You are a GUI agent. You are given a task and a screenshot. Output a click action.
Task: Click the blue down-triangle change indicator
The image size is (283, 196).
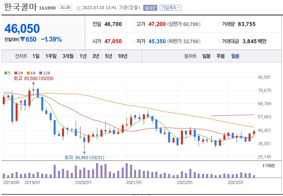[x=22, y=39]
